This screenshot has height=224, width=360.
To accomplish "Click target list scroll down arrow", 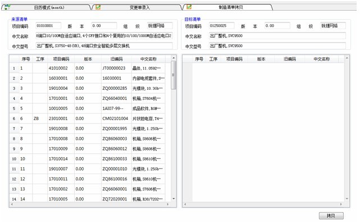I will click(x=347, y=199).
